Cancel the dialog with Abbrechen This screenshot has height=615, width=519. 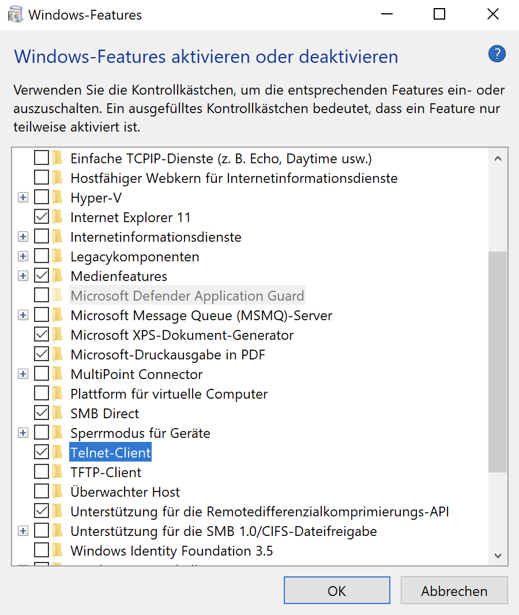click(x=454, y=590)
